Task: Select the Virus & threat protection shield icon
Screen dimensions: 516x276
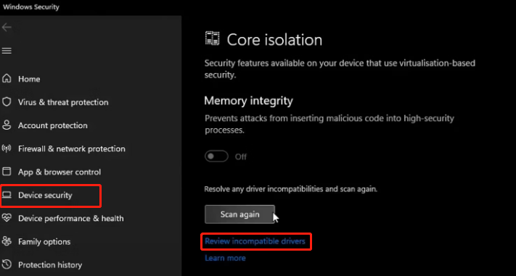Action: point(7,102)
